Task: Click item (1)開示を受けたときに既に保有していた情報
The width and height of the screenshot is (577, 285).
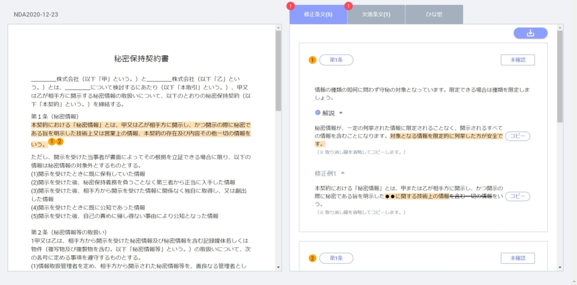Action: coord(88,174)
